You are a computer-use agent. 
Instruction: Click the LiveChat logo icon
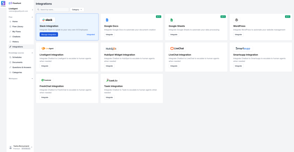(177, 48)
